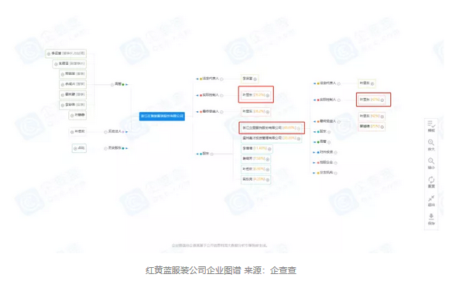Click the 保存 download/save icon
The height and width of the screenshot is (281, 452).
coord(431,216)
